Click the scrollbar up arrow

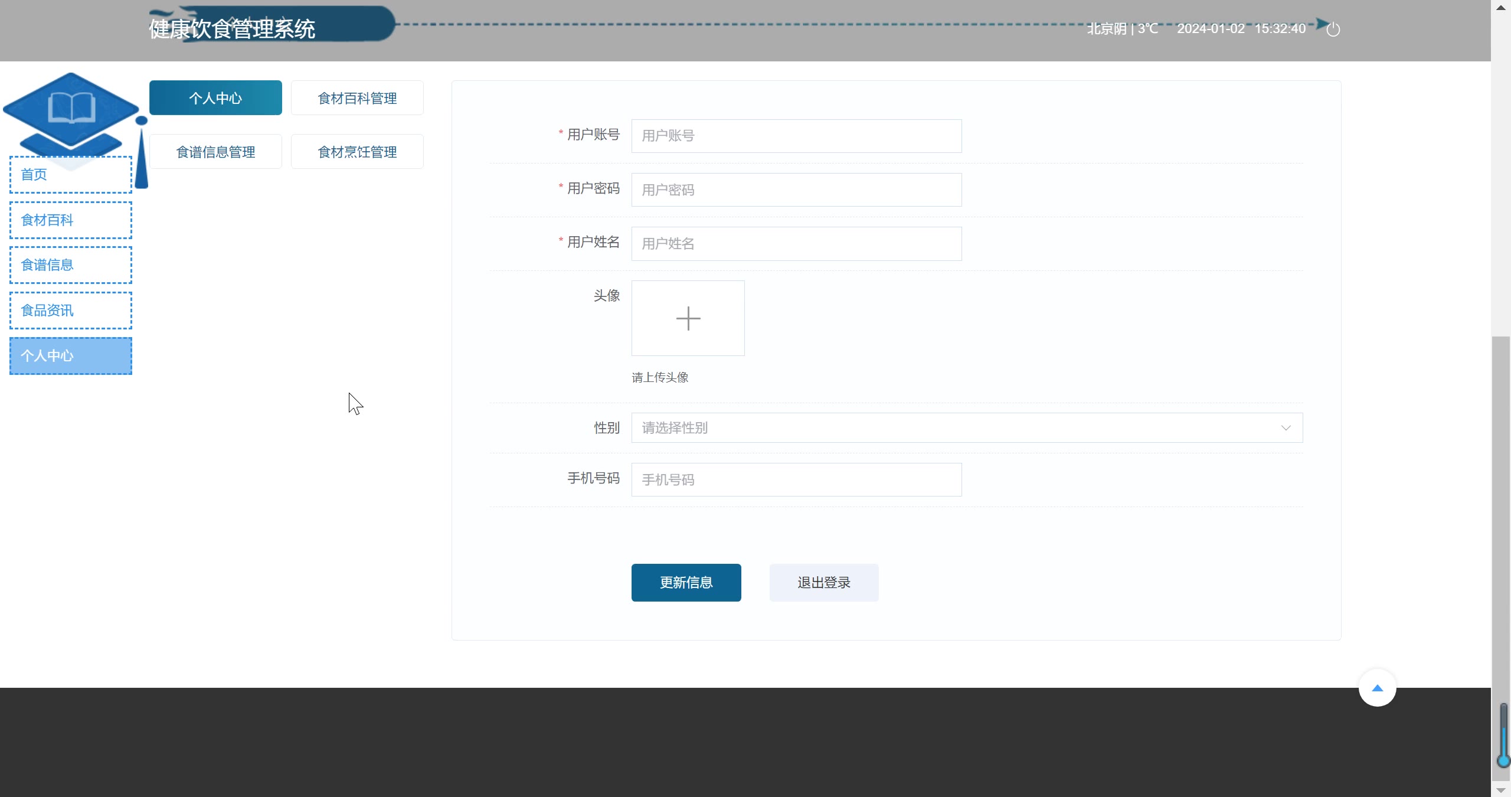(x=1500, y=7)
